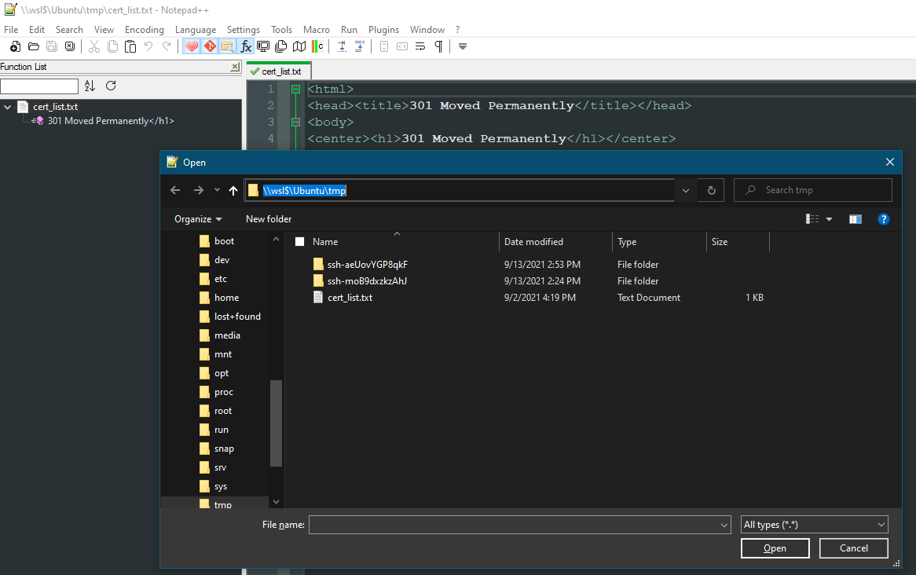Close the Function List panel

235,67
